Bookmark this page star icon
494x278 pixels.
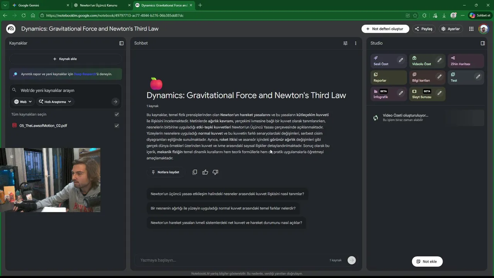click(415, 15)
